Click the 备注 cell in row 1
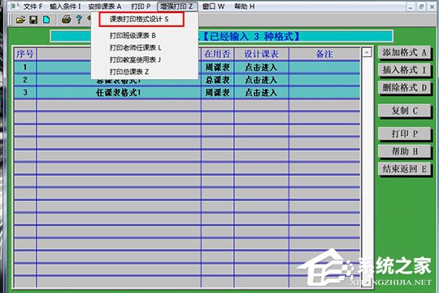 324,68
